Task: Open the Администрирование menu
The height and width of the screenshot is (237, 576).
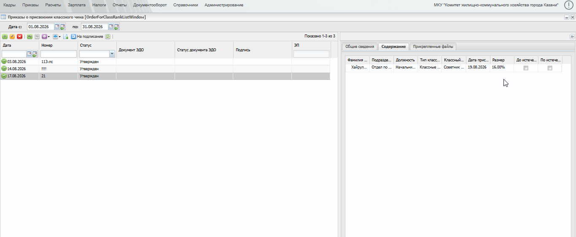Action: [224, 5]
